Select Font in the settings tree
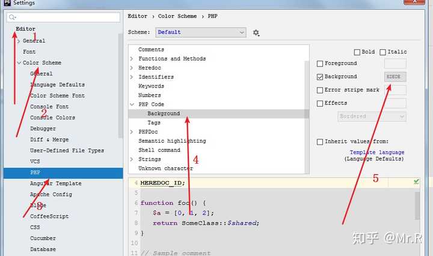This screenshot has width=433, height=256. tap(29, 52)
